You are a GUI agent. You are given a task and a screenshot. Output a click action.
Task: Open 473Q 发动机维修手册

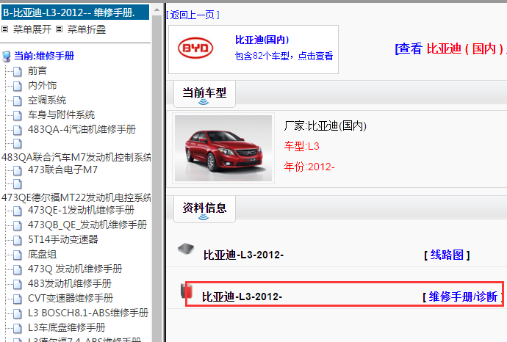(x=75, y=269)
